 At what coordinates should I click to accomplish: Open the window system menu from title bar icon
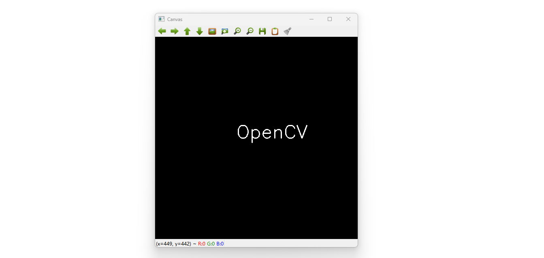click(x=161, y=19)
